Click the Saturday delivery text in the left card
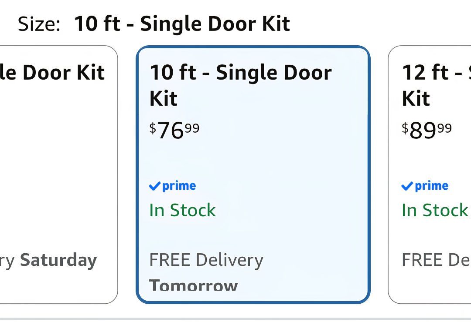The image size is (471, 322). tap(58, 260)
